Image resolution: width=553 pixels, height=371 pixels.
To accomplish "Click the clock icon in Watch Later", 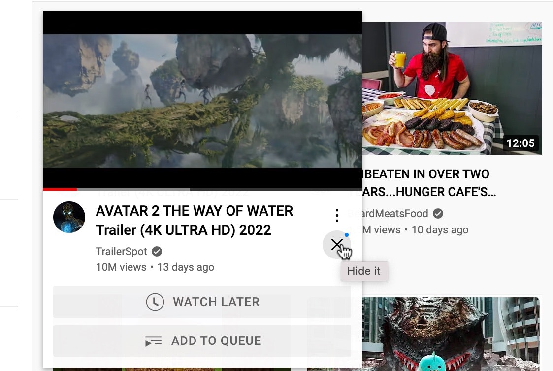I will coord(155,302).
